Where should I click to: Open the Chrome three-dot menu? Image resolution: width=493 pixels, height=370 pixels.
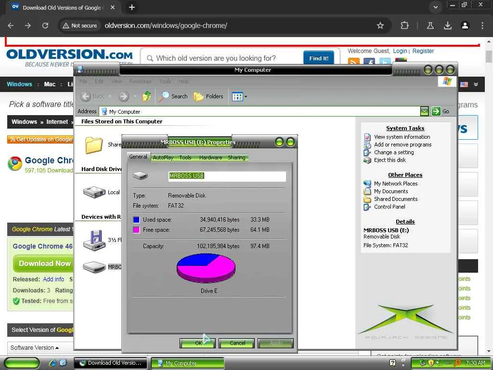tap(482, 26)
